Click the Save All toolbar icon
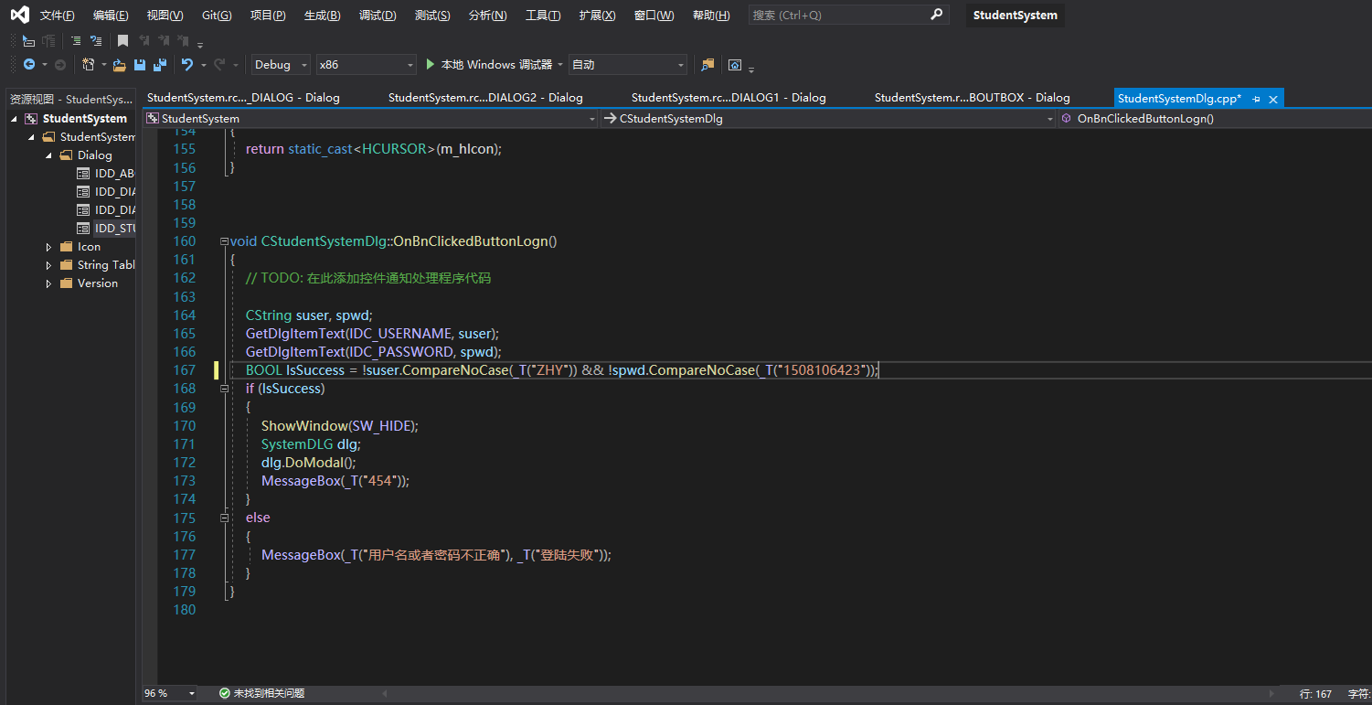 pos(159,65)
